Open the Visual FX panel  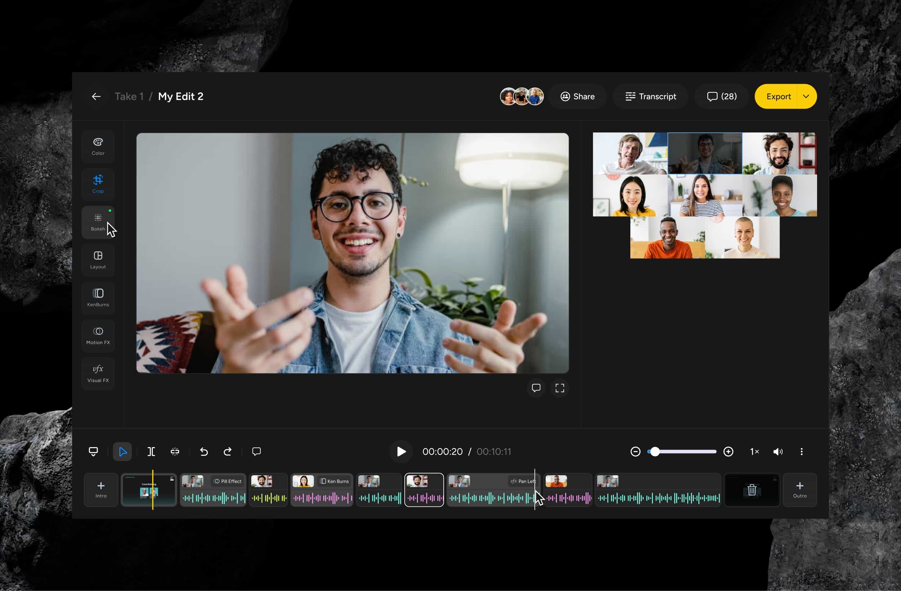pos(98,374)
